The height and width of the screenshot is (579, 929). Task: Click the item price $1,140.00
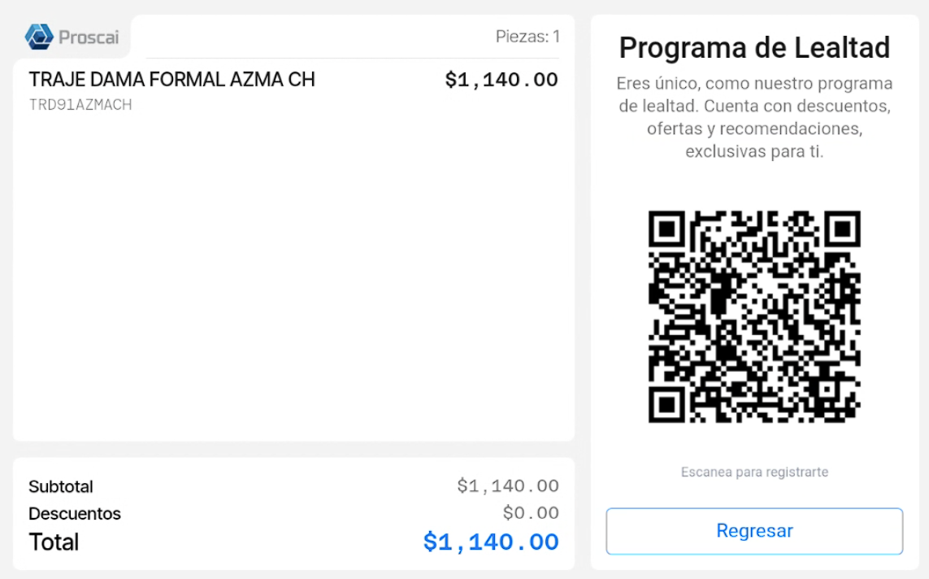501,80
